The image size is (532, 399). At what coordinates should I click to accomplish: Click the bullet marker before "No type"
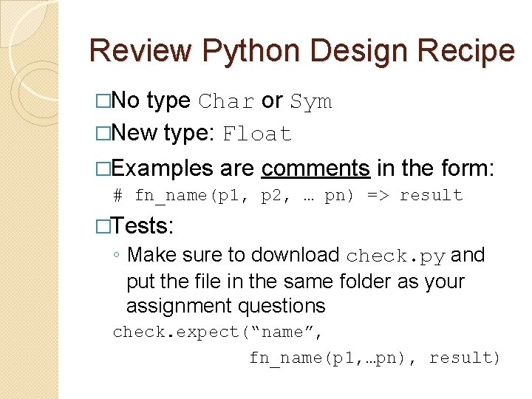tap(103, 101)
